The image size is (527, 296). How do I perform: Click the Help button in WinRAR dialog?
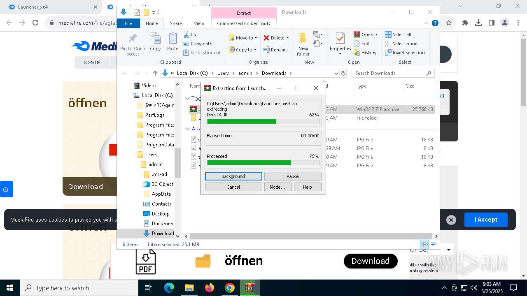[308, 187]
